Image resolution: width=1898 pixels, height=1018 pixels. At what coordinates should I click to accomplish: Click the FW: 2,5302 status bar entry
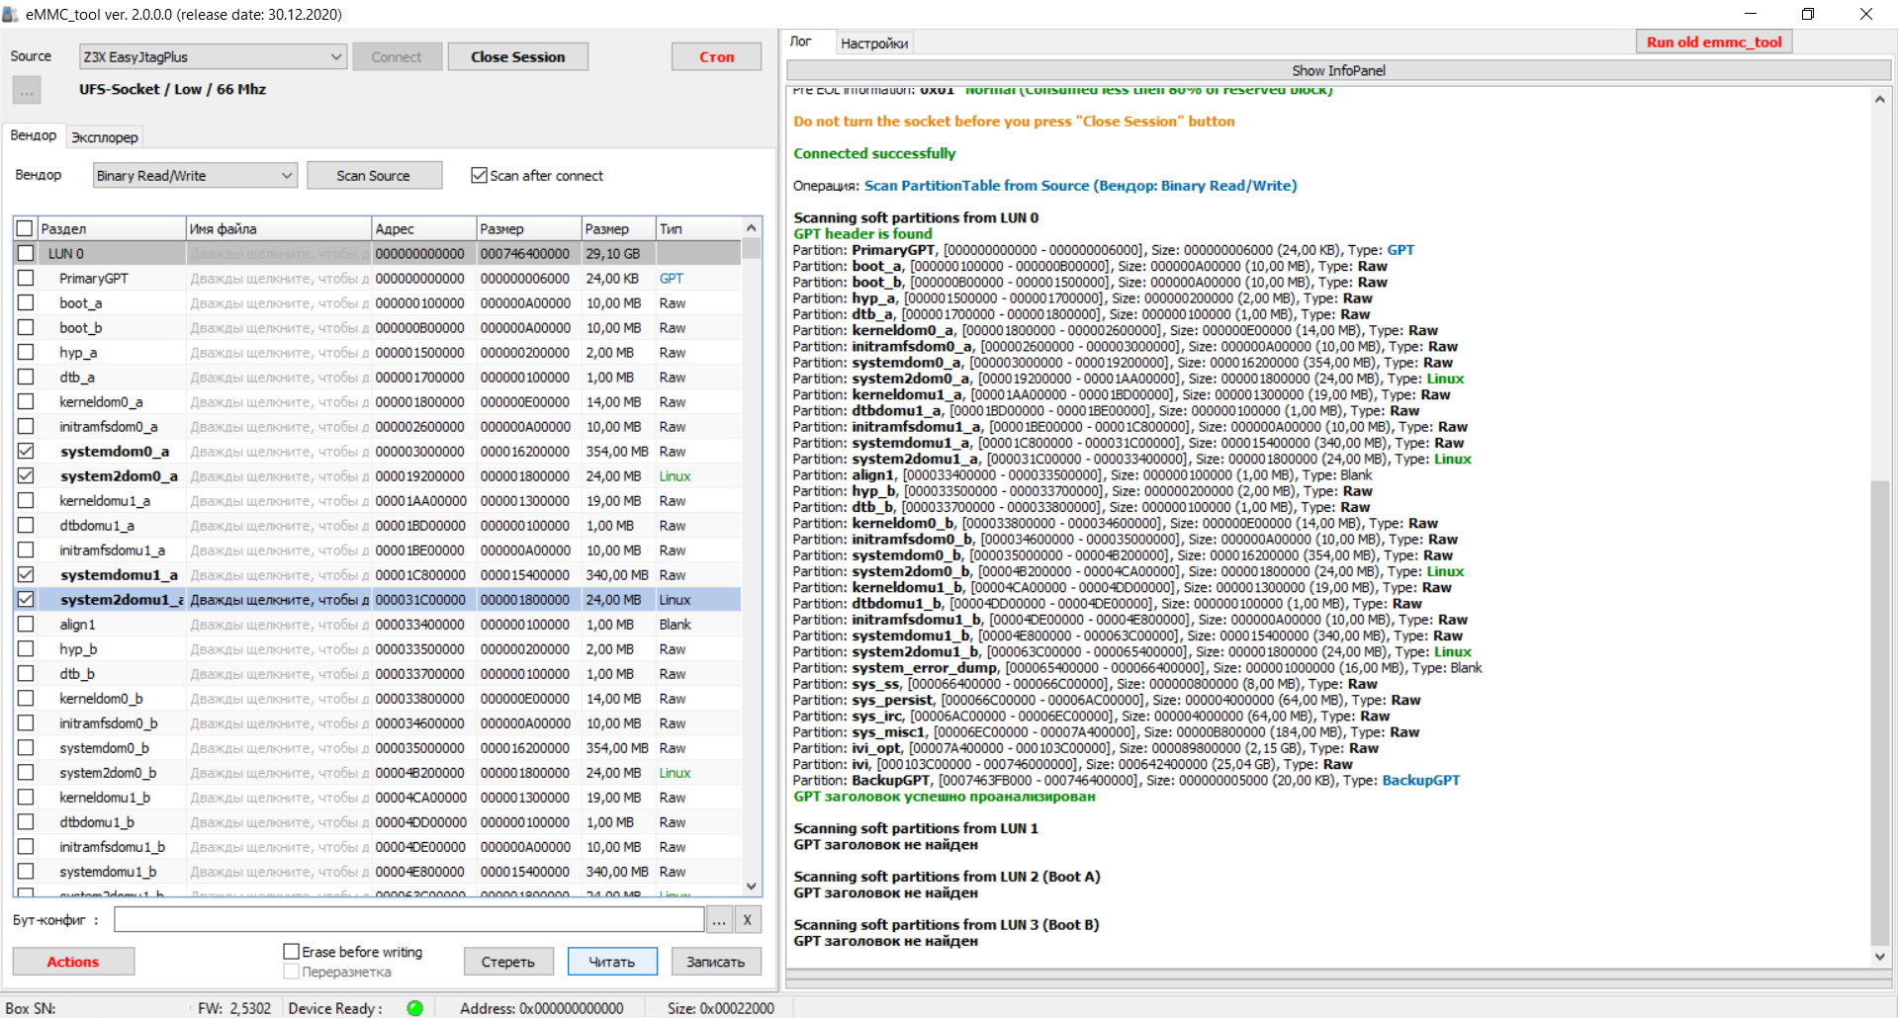coord(234,1008)
